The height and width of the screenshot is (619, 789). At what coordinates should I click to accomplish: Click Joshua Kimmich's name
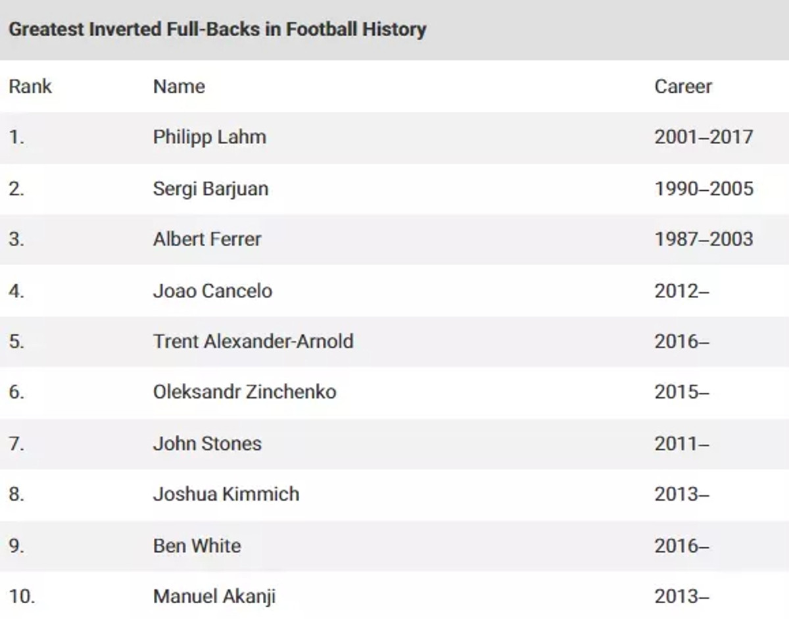tap(226, 494)
